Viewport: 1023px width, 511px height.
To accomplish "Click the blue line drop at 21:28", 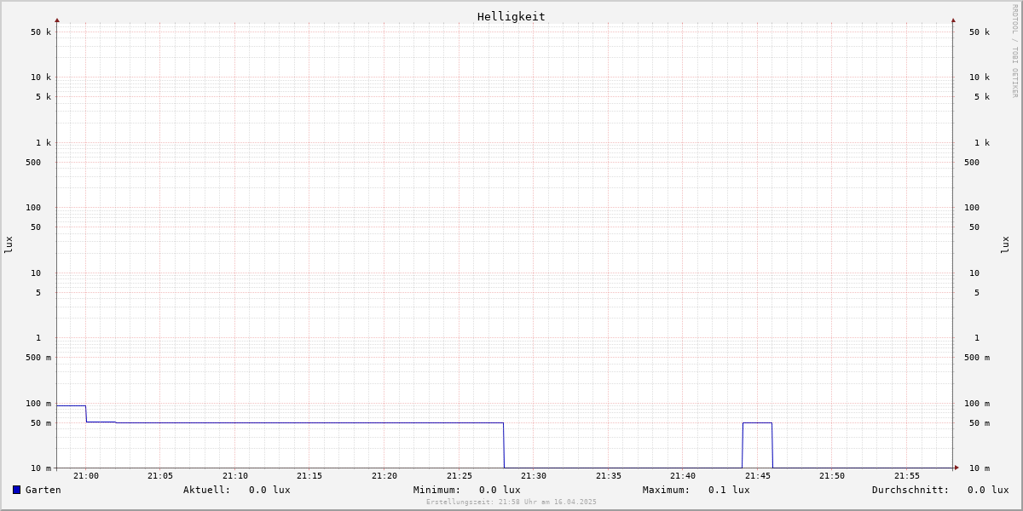I will tap(504, 445).
